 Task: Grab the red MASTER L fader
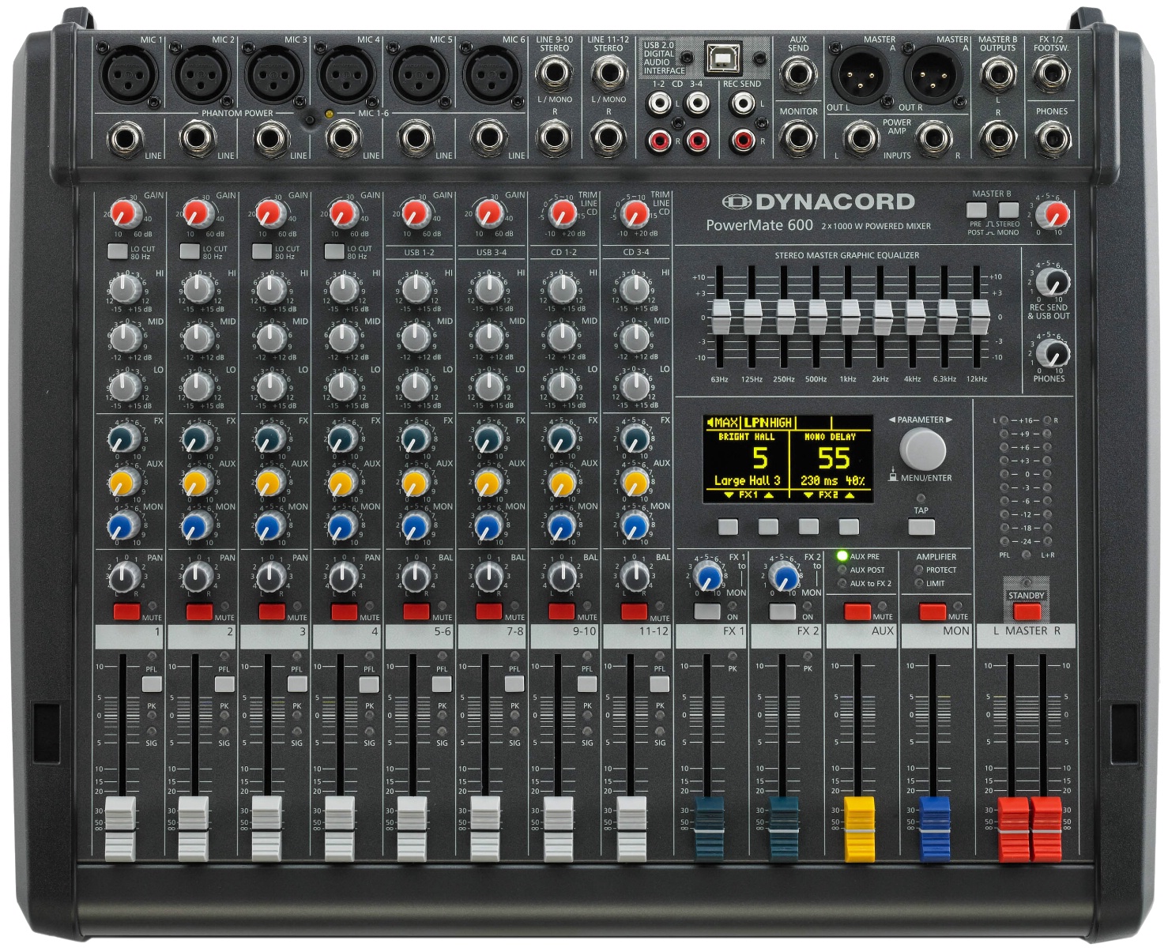[1013, 829]
